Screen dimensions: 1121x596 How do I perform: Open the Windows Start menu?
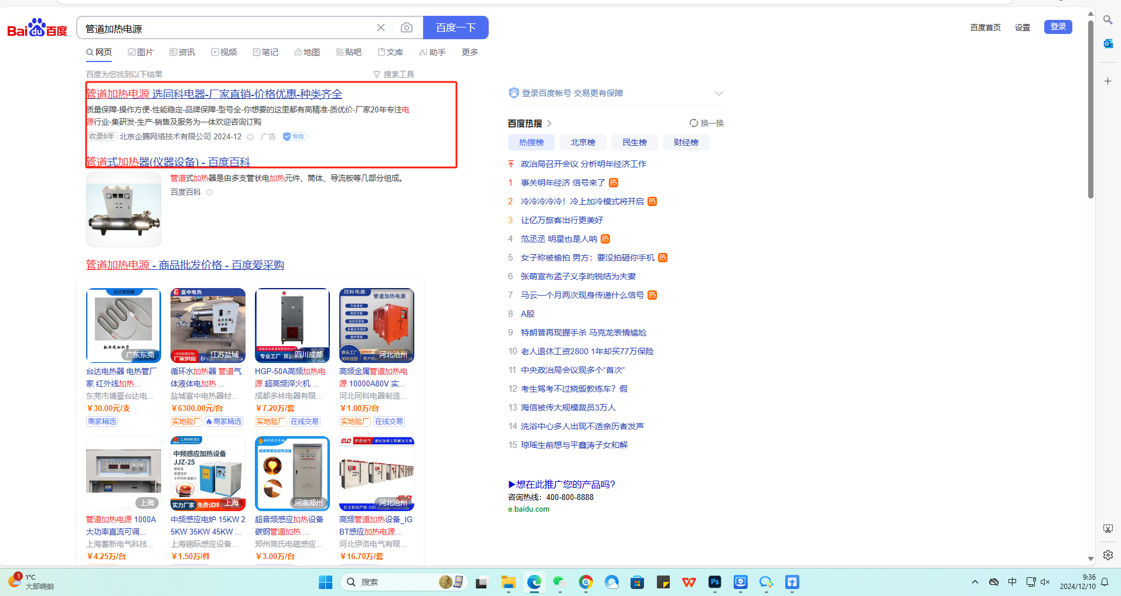click(325, 582)
